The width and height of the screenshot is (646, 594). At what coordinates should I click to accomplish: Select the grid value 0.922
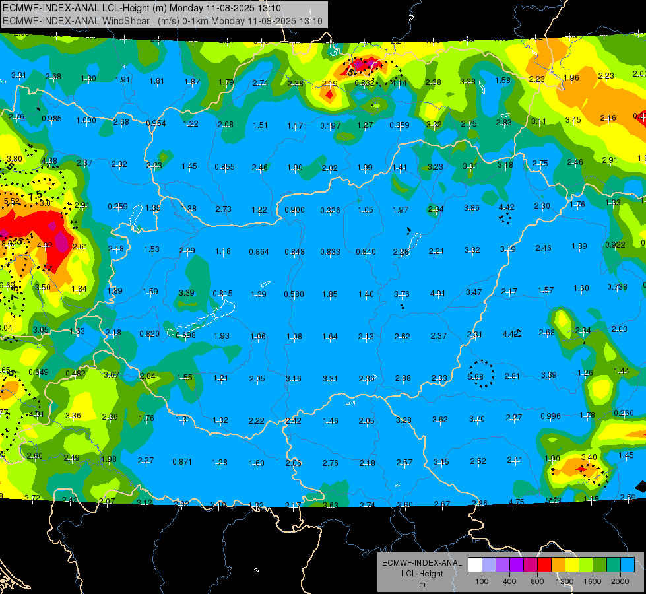click(616, 244)
